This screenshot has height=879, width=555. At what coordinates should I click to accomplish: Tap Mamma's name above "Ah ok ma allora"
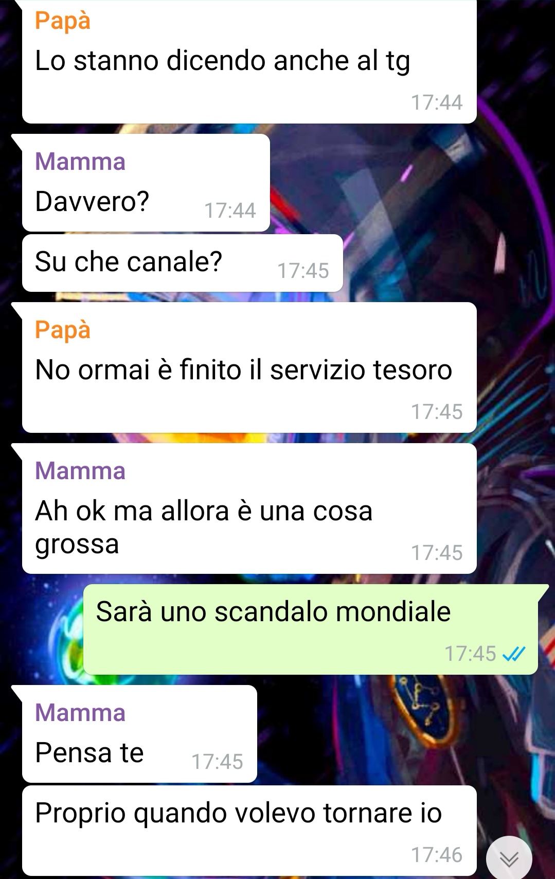click(80, 471)
